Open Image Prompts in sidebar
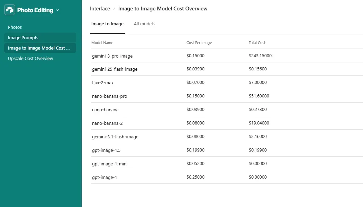 pyautogui.click(x=40, y=37)
